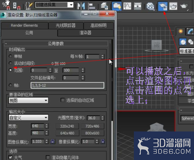The image size is (194, 160).
Task: Adjust the range end 100 spinner
Action: [x=83, y=70]
